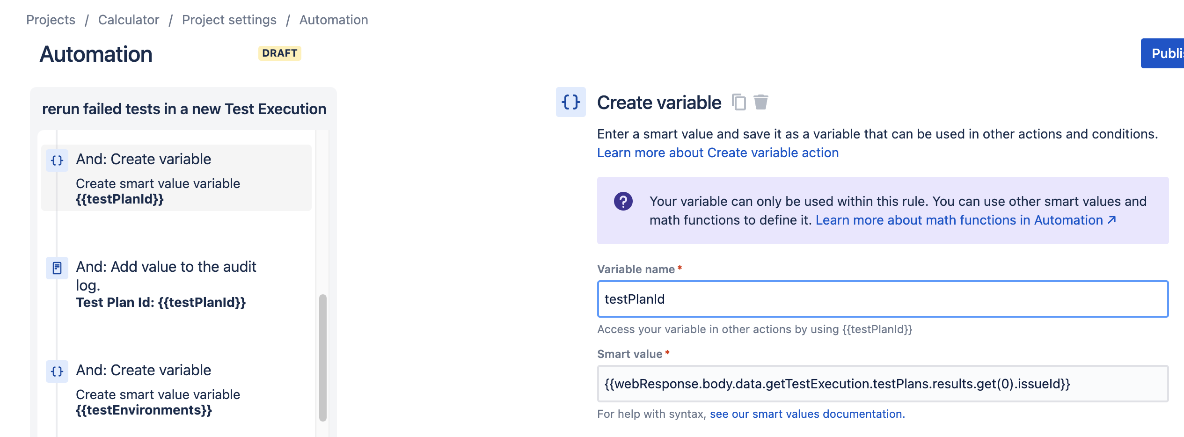Image resolution: width=1184 pixels, height=437 pixels.
Task: Click the curly braces icon for testPlanId step
Action: coord(57,160)
